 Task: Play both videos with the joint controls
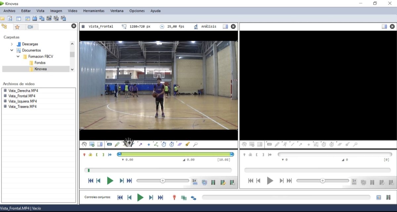[140, 197]
